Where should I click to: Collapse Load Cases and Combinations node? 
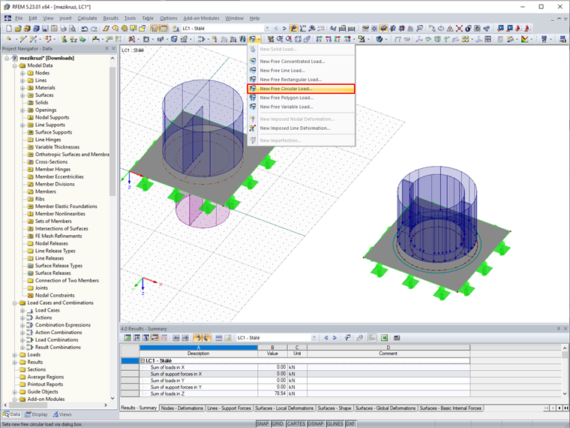coord(15,303)
